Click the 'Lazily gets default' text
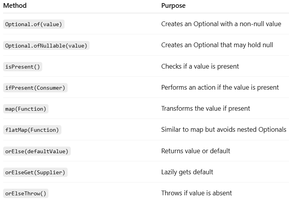 [187, 172]
